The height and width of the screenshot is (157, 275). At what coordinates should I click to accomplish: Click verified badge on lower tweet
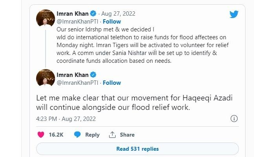[93, 75]
